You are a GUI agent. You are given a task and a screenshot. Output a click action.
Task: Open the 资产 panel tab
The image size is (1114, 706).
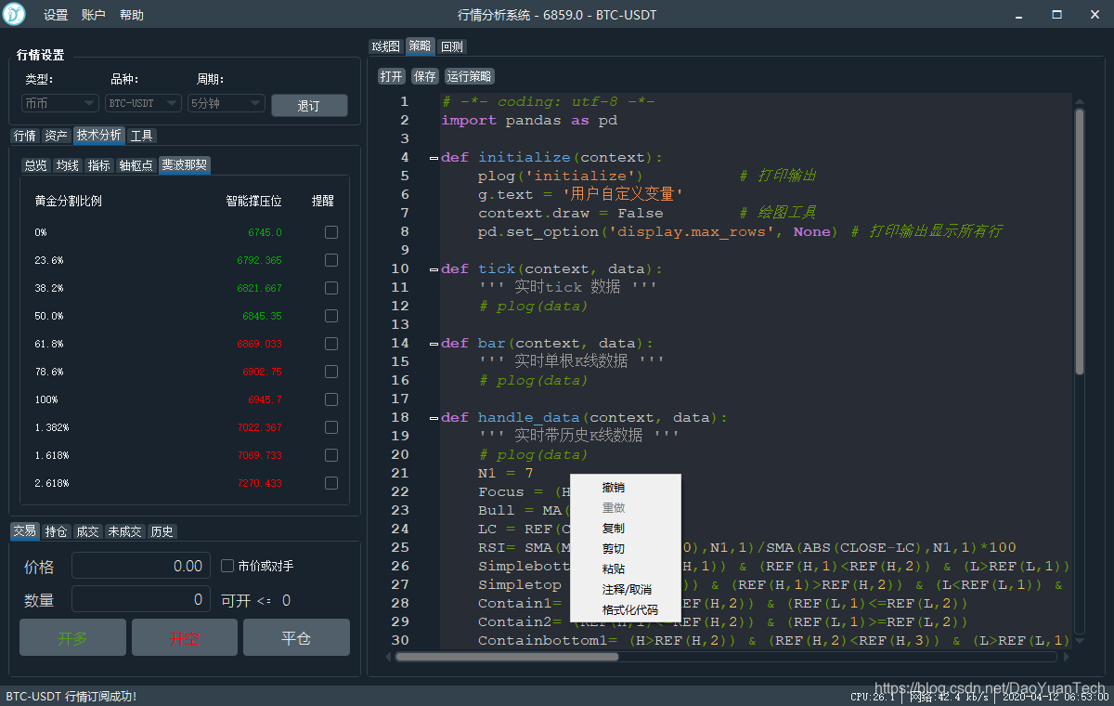[56, 135]
